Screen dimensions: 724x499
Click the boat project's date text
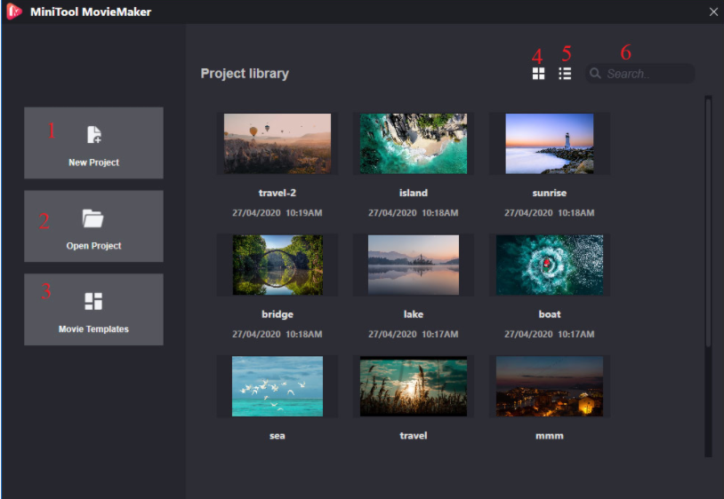550,334
